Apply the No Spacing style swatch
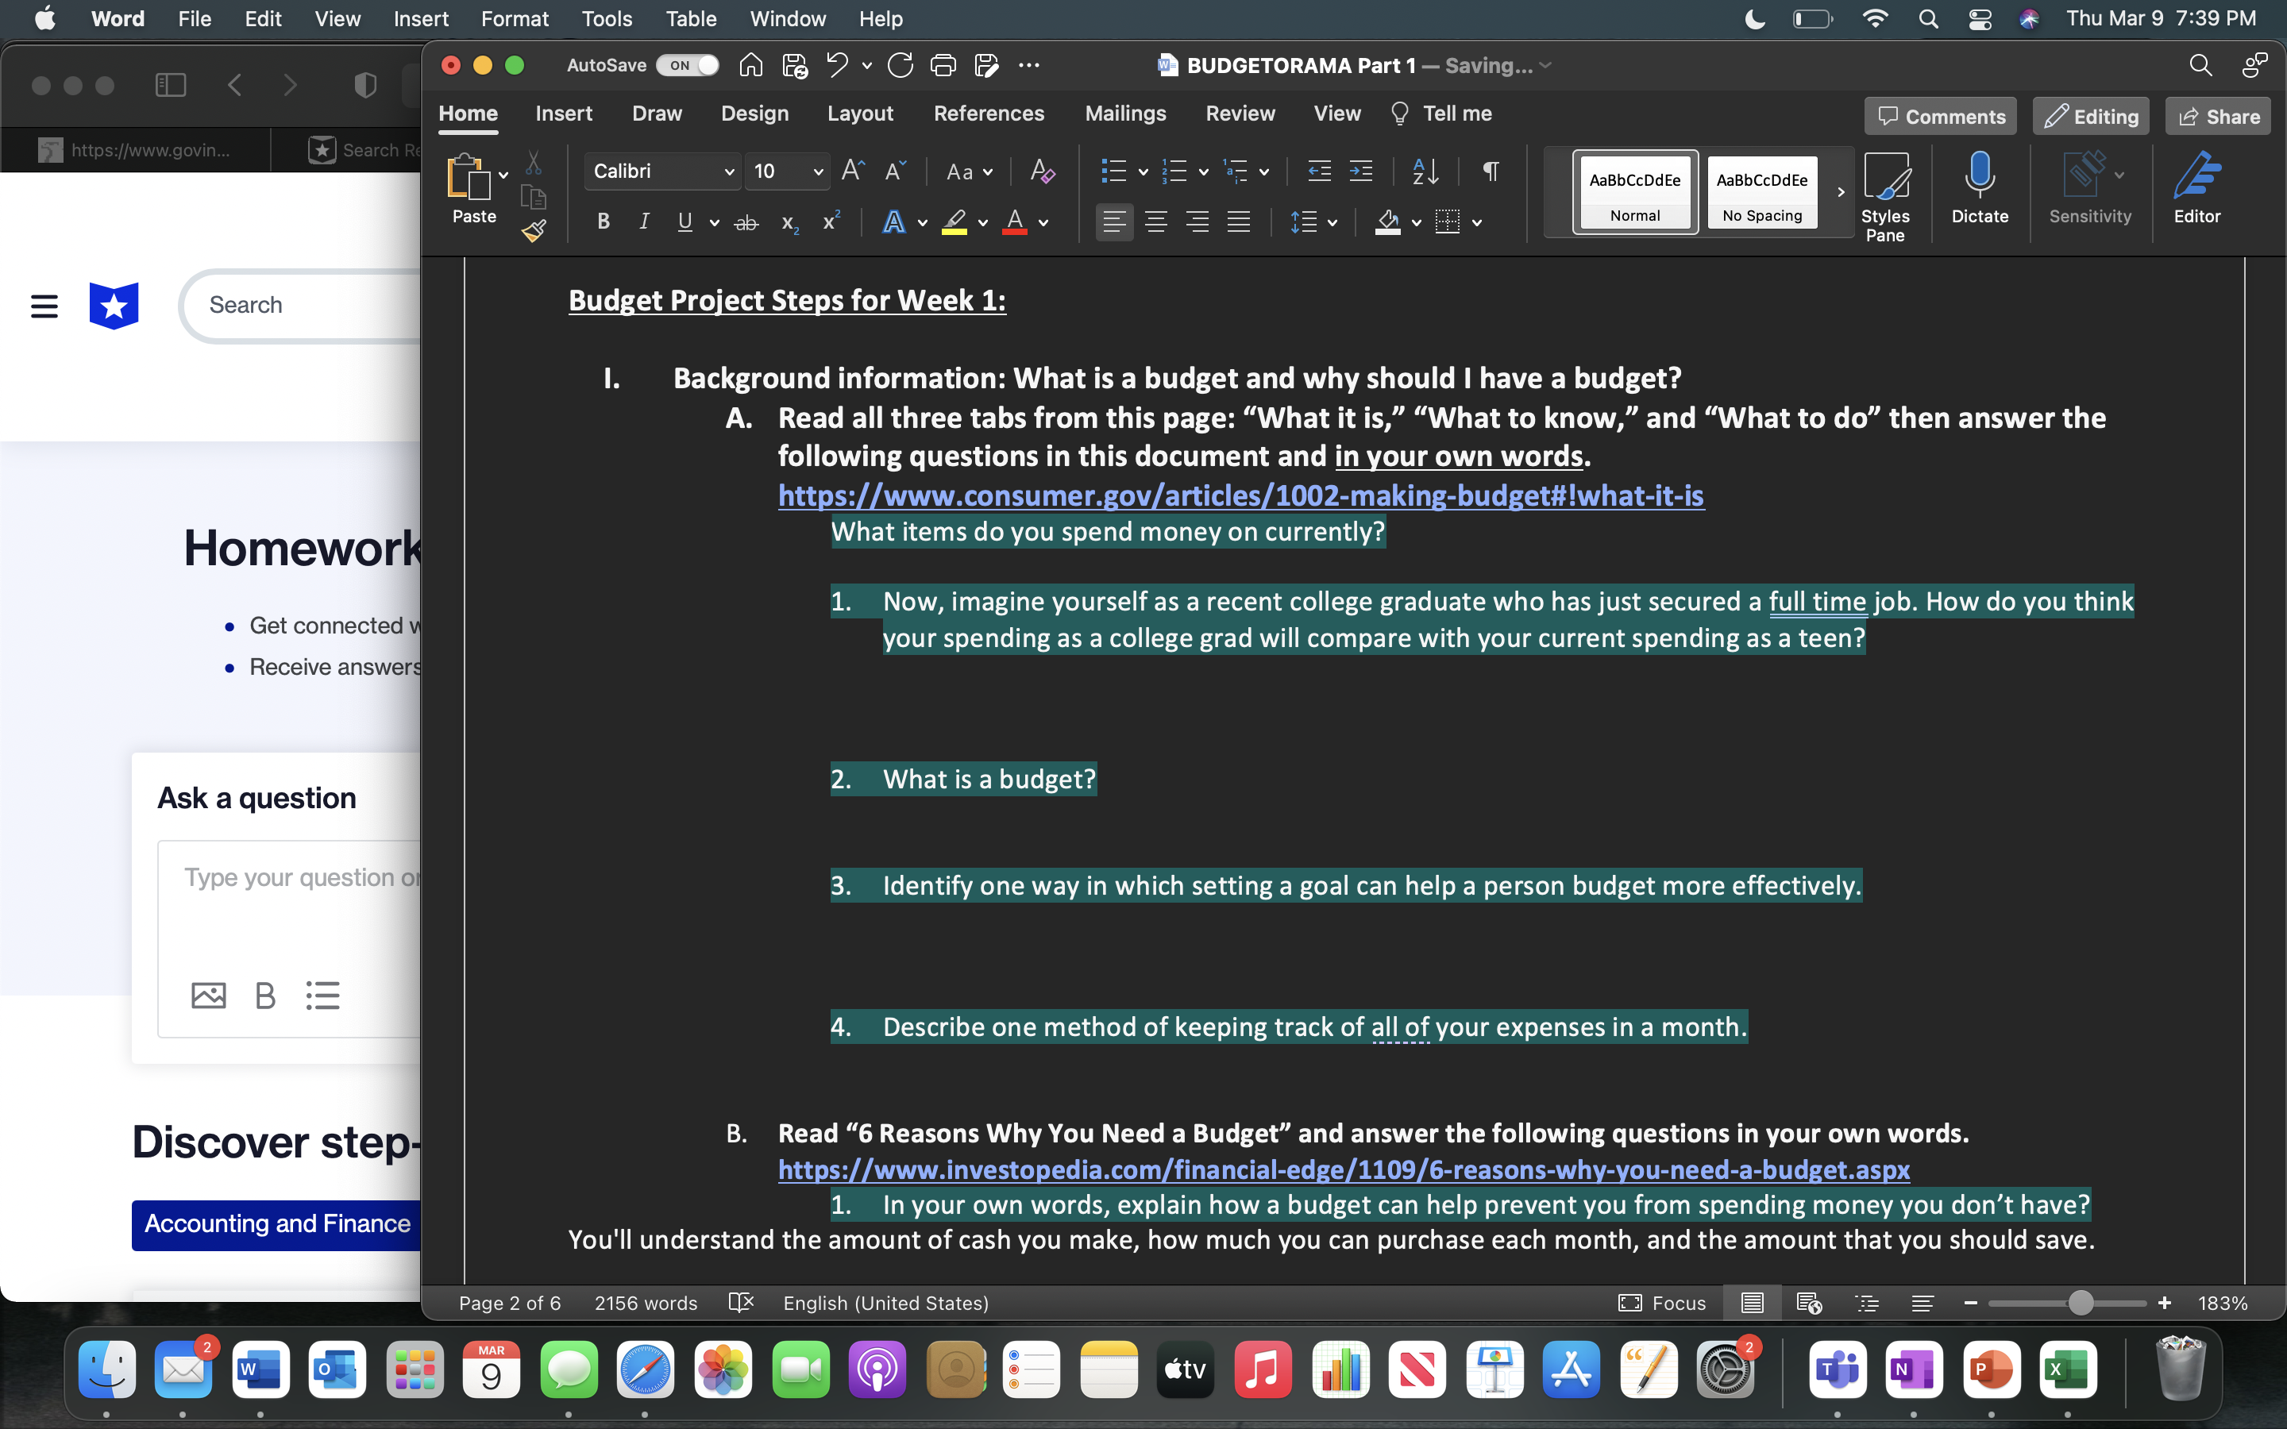This screenshot has height=1429, width=2287. click(x=1761, y=192)
